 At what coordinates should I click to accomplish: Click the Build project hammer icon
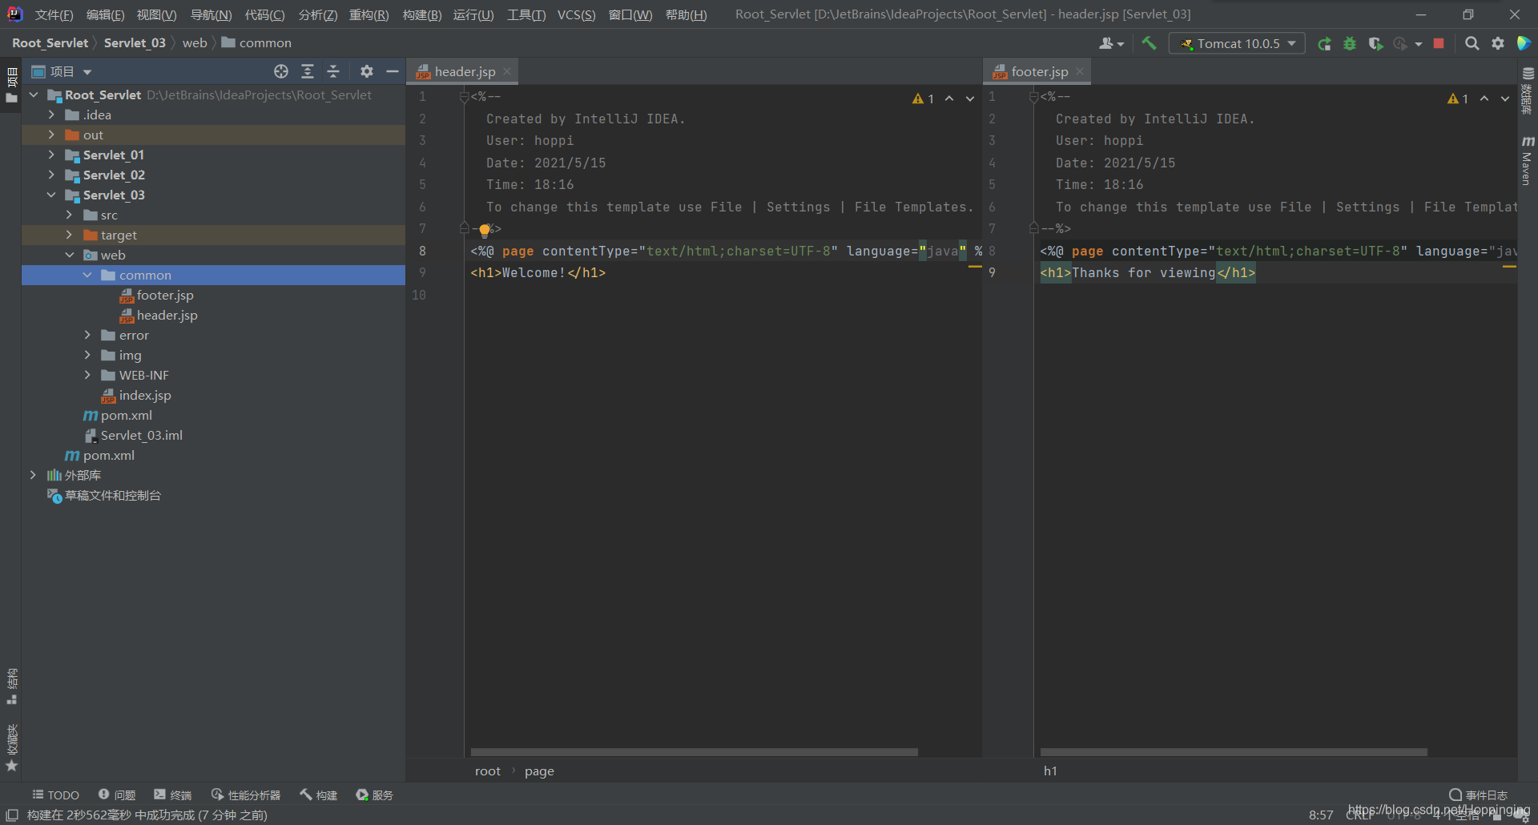coord(1149,43)
